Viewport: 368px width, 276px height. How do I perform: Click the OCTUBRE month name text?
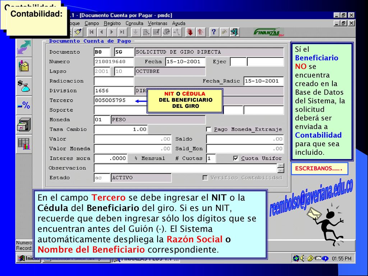[x=148, y=72]
